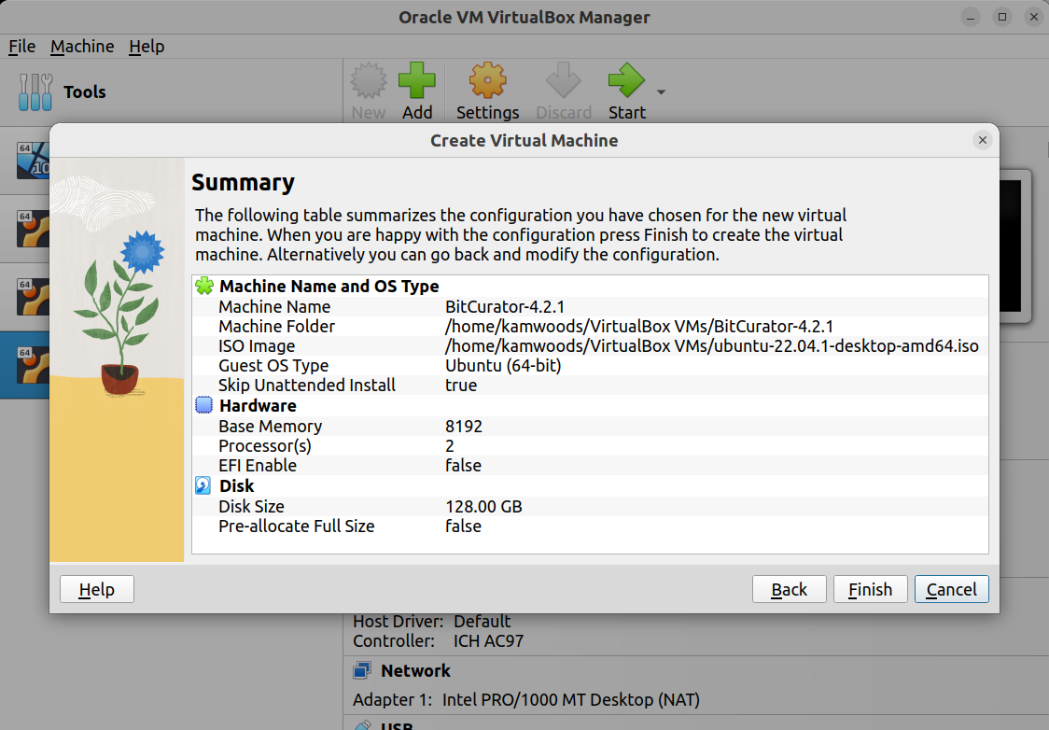Screen dimensions: 1049x730
Task: Click the green Add toolbar icon
Action: (417, 81)
